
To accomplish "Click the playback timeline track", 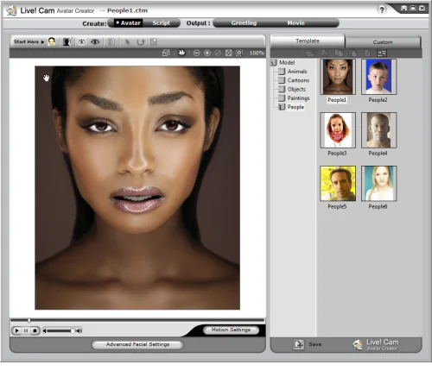I will pos(137,320).
